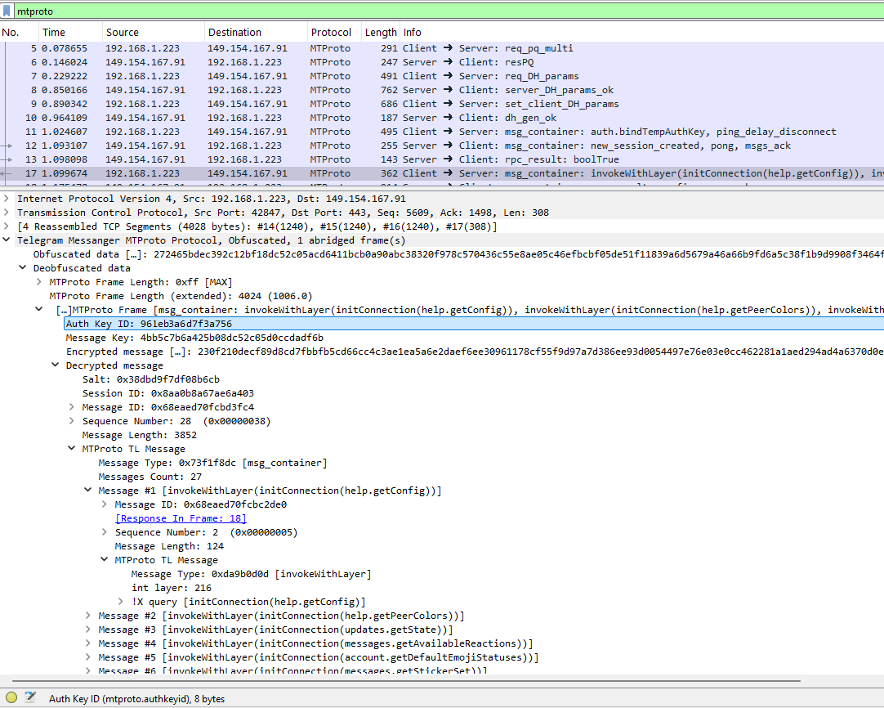884x708 pixels.
Task: Sort packets by the No. column header
Action: click(19, 32)
